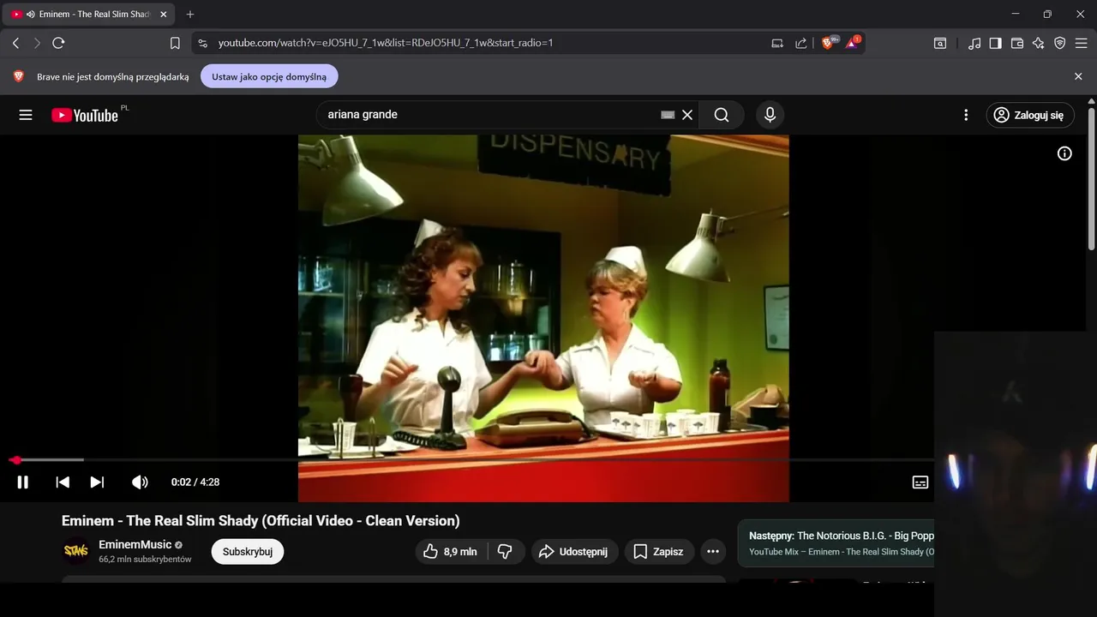
Task: Bookmark this page
Action: 175,43
